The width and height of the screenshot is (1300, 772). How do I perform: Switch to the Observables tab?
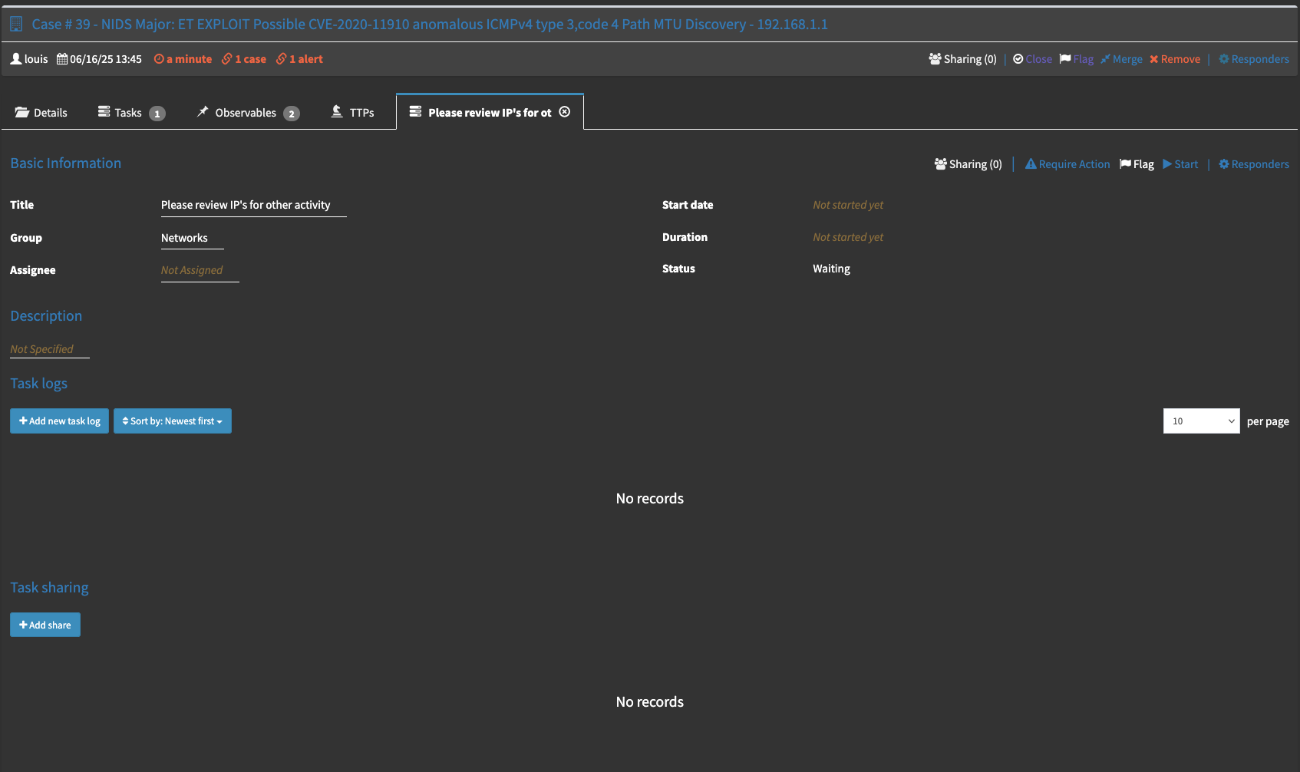(247, 113)
